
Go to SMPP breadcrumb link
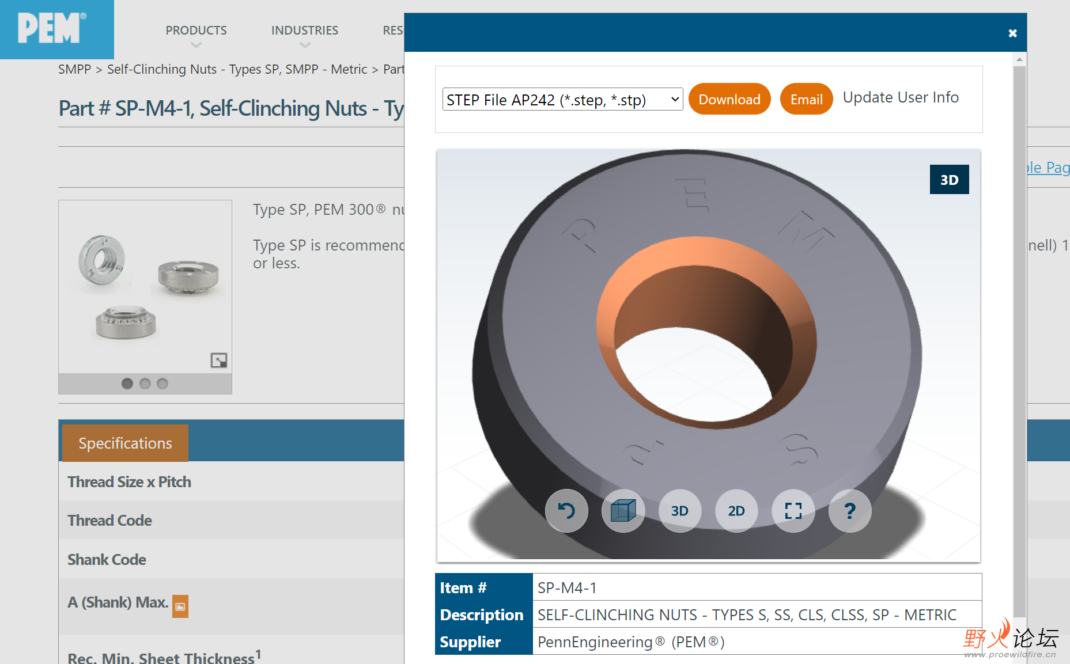pyautogui.click(x=74, y=69)
